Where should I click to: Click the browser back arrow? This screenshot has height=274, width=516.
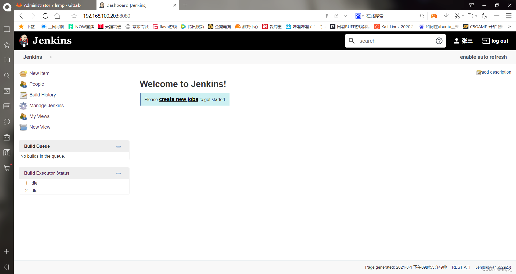click(x=21, y=16)
